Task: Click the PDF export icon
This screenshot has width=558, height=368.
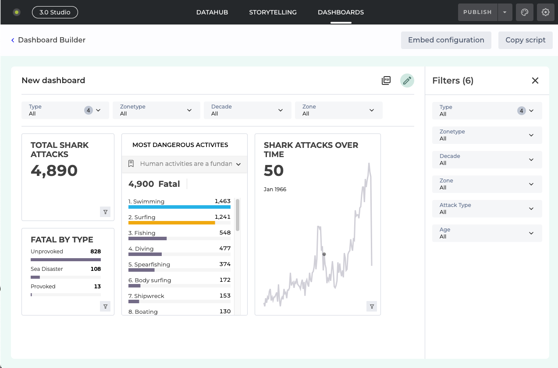Action: pos(386,81)
